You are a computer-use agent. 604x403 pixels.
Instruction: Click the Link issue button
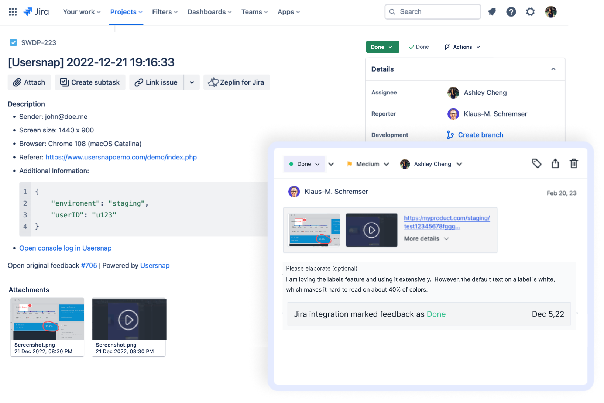[156, 82]
